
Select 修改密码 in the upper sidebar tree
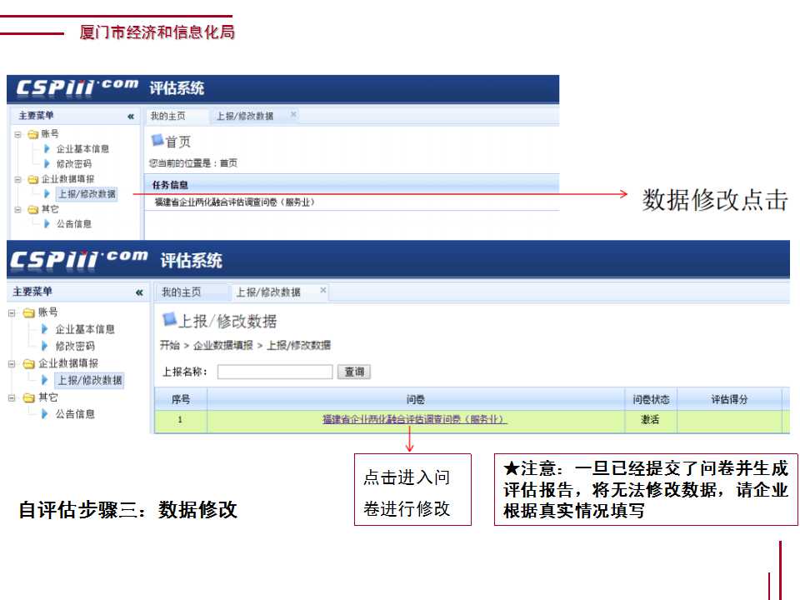pyautogui.click(x=73, y=164)
